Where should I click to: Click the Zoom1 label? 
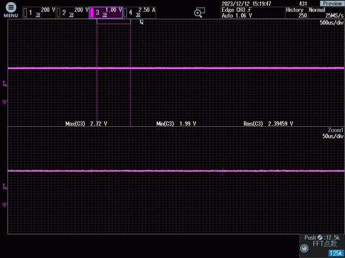click(335, 130)
